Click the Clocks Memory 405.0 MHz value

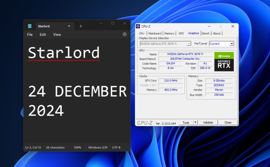coord(171,90)
